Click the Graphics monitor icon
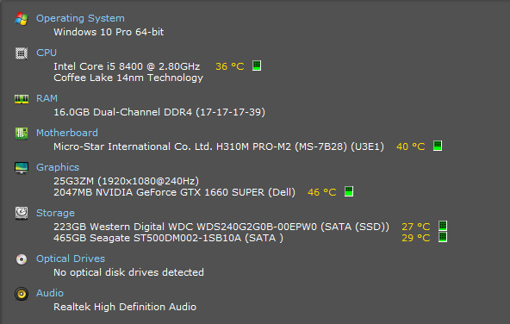 coord(22,168)
